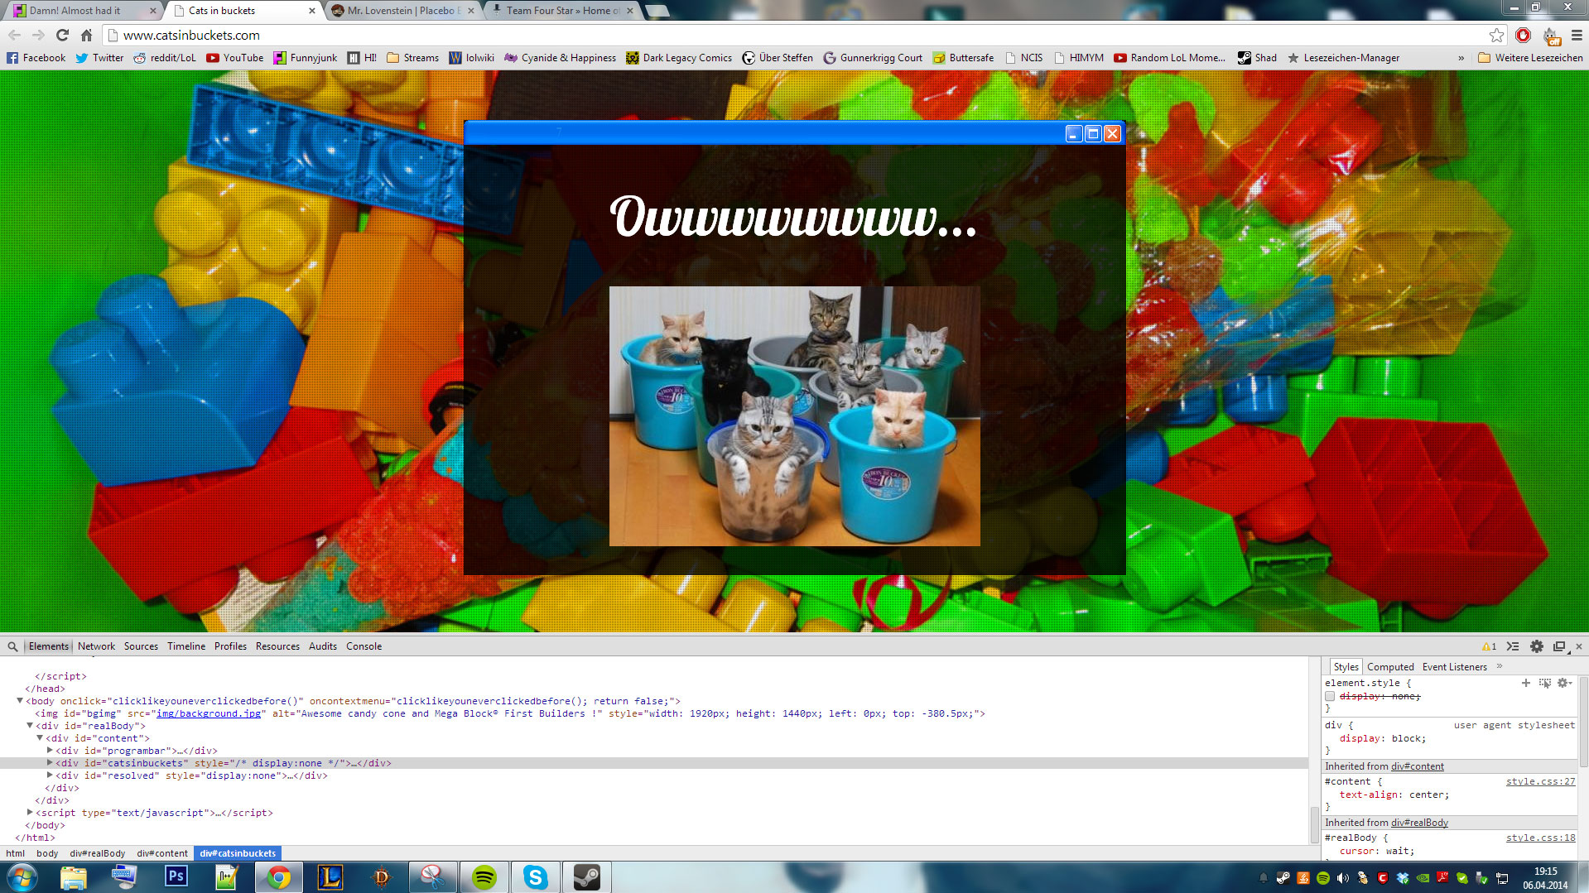This screenshot has height=893, width=1589.
Task: Collapse the body element node
Action: (x=20, y=701)
